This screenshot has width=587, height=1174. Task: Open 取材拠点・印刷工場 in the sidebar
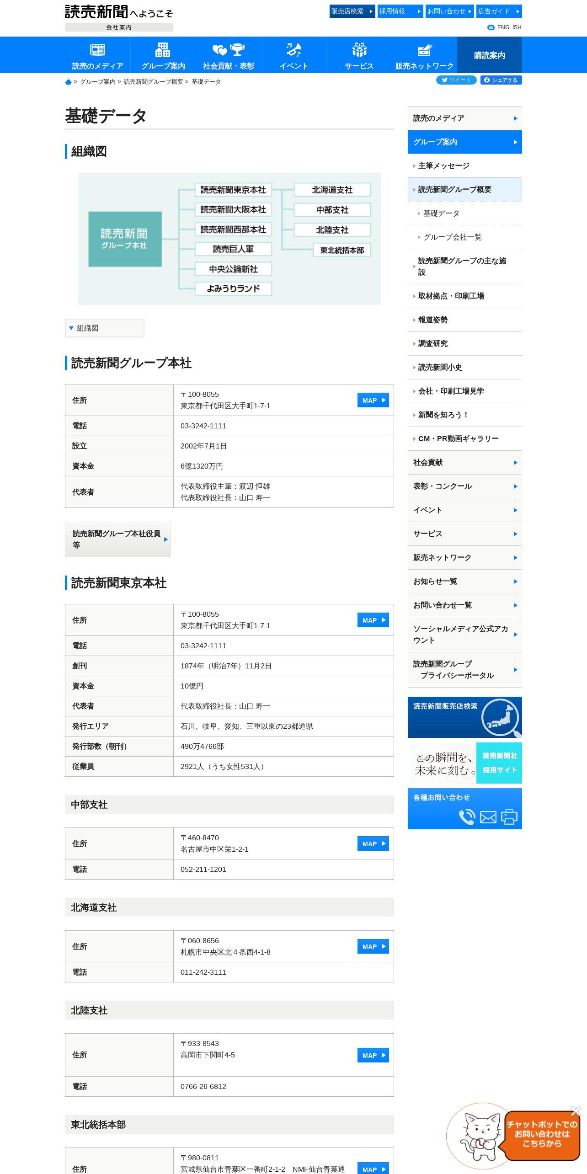465,296
